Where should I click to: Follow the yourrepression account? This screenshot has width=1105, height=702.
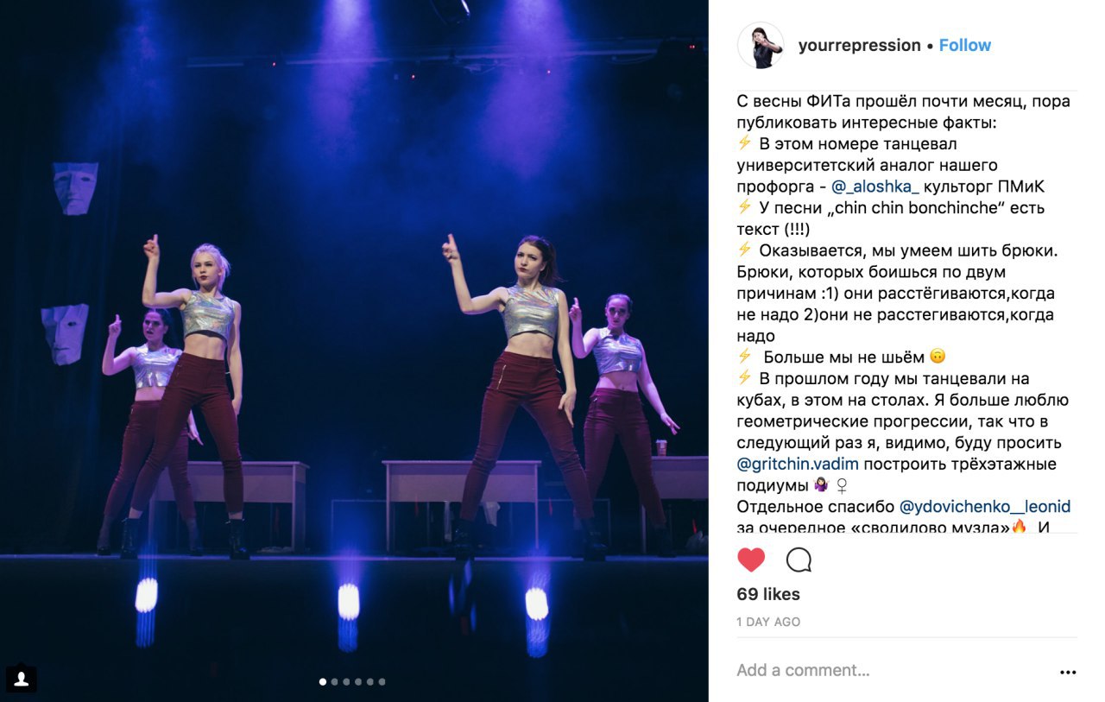[965, 46]
